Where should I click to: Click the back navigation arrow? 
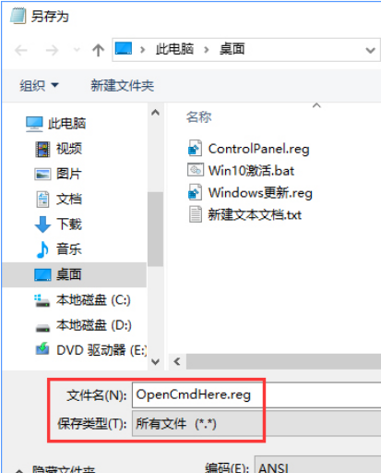pyautogui.click(x=21, y=50)
